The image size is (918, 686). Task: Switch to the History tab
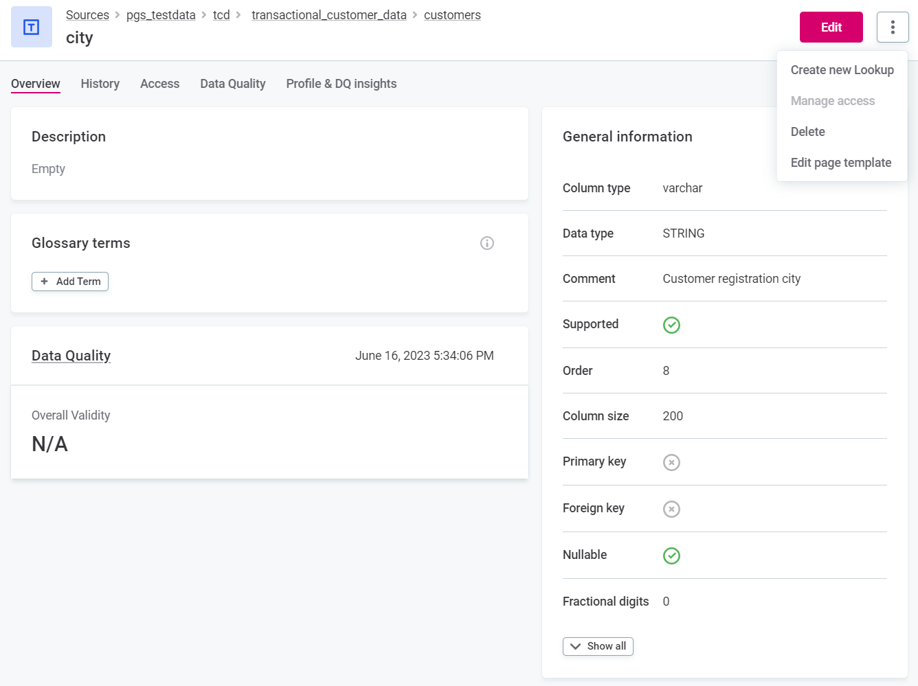coord(100,84)
